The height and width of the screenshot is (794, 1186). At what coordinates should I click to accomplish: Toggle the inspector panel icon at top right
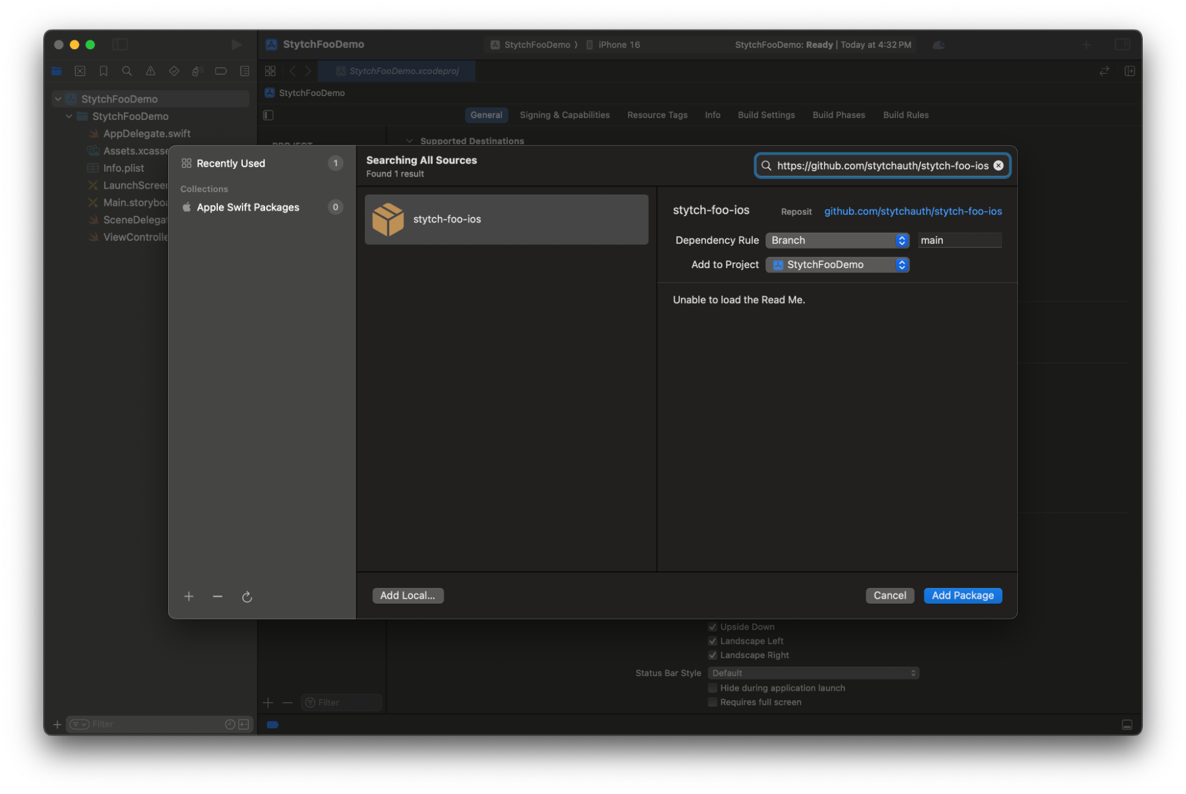click(1122, 44)
